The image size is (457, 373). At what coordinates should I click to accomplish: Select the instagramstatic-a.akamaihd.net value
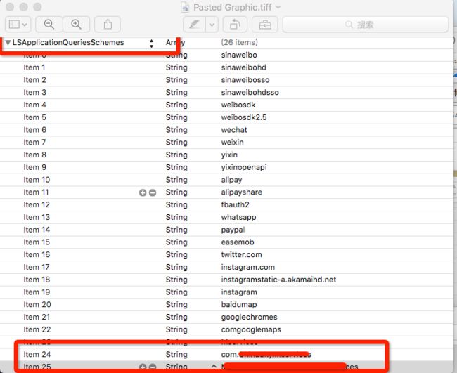click(x=278, y=280)
